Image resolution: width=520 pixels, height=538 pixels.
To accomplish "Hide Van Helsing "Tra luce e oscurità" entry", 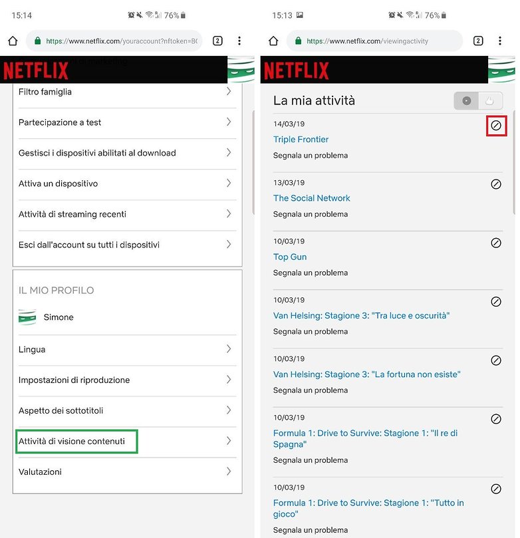I will click(496, 302).
